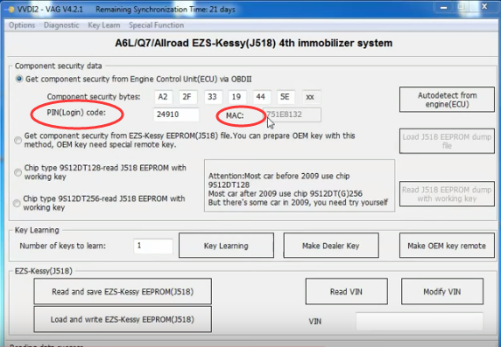Click Autodetect from engine(ECU) button
The image size is (501, 347).
447,100
